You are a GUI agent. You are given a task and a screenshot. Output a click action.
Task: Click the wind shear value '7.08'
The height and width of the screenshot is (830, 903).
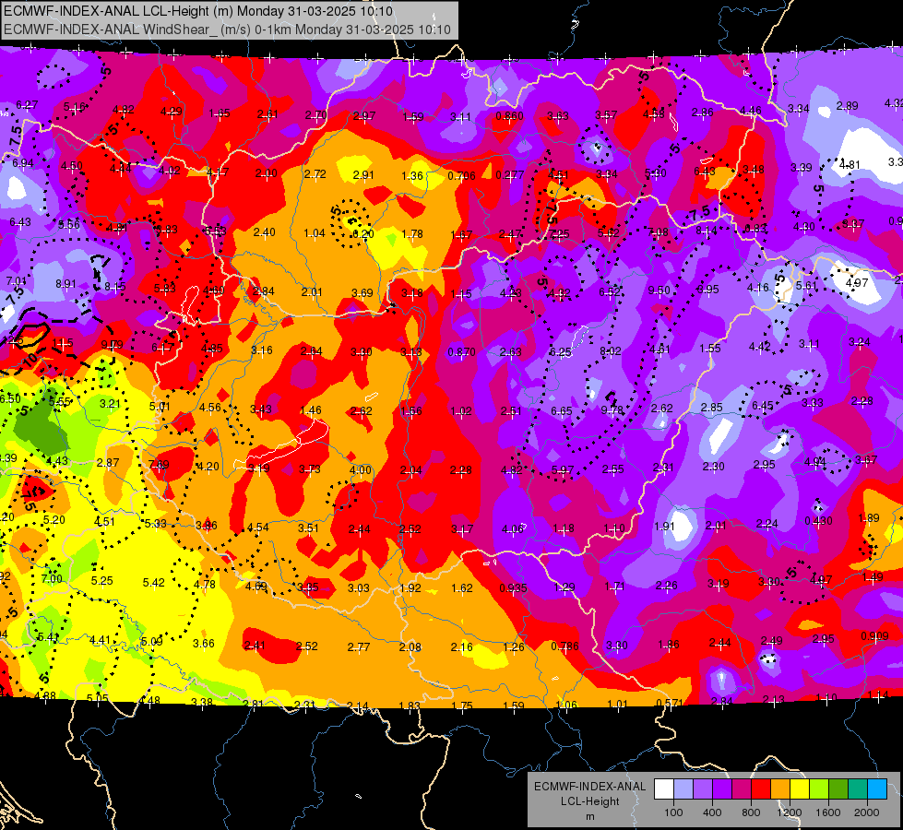pos(659,232)
